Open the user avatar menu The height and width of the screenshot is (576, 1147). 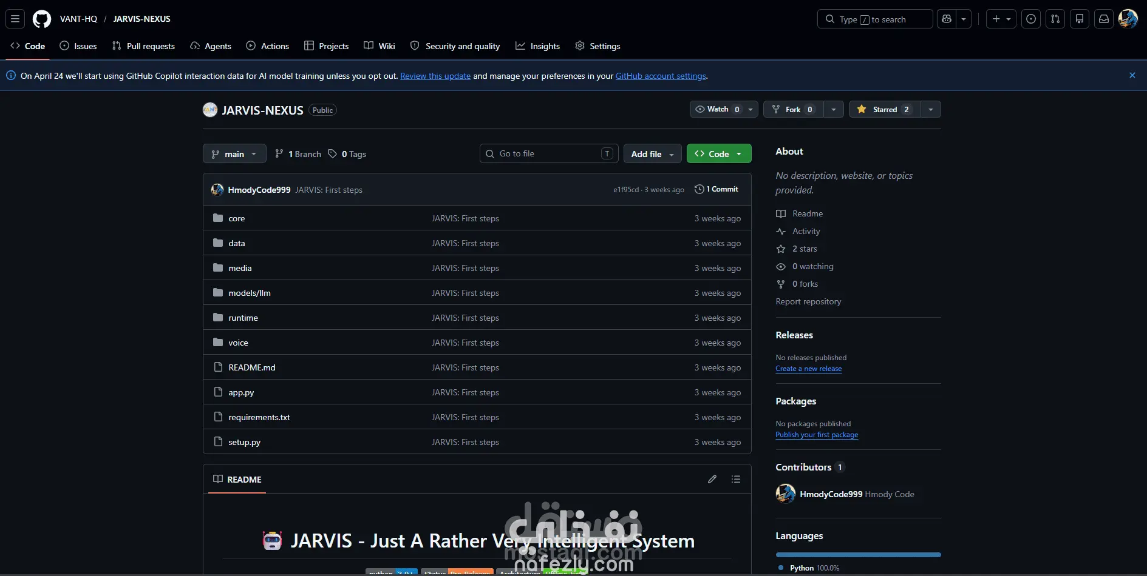1128,19
